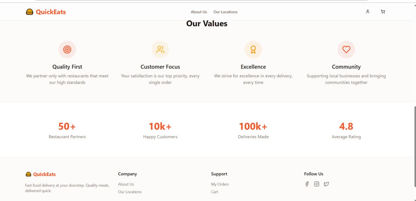
Task: Open the Instagram icon in footer
Action: tap(317, 184)
